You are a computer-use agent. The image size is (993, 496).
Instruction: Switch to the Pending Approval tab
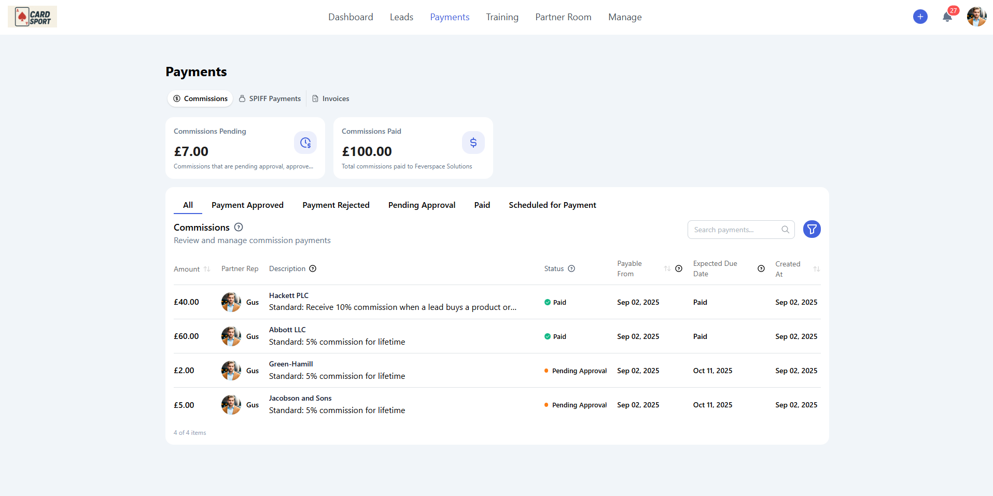click(x=422, y=205)
